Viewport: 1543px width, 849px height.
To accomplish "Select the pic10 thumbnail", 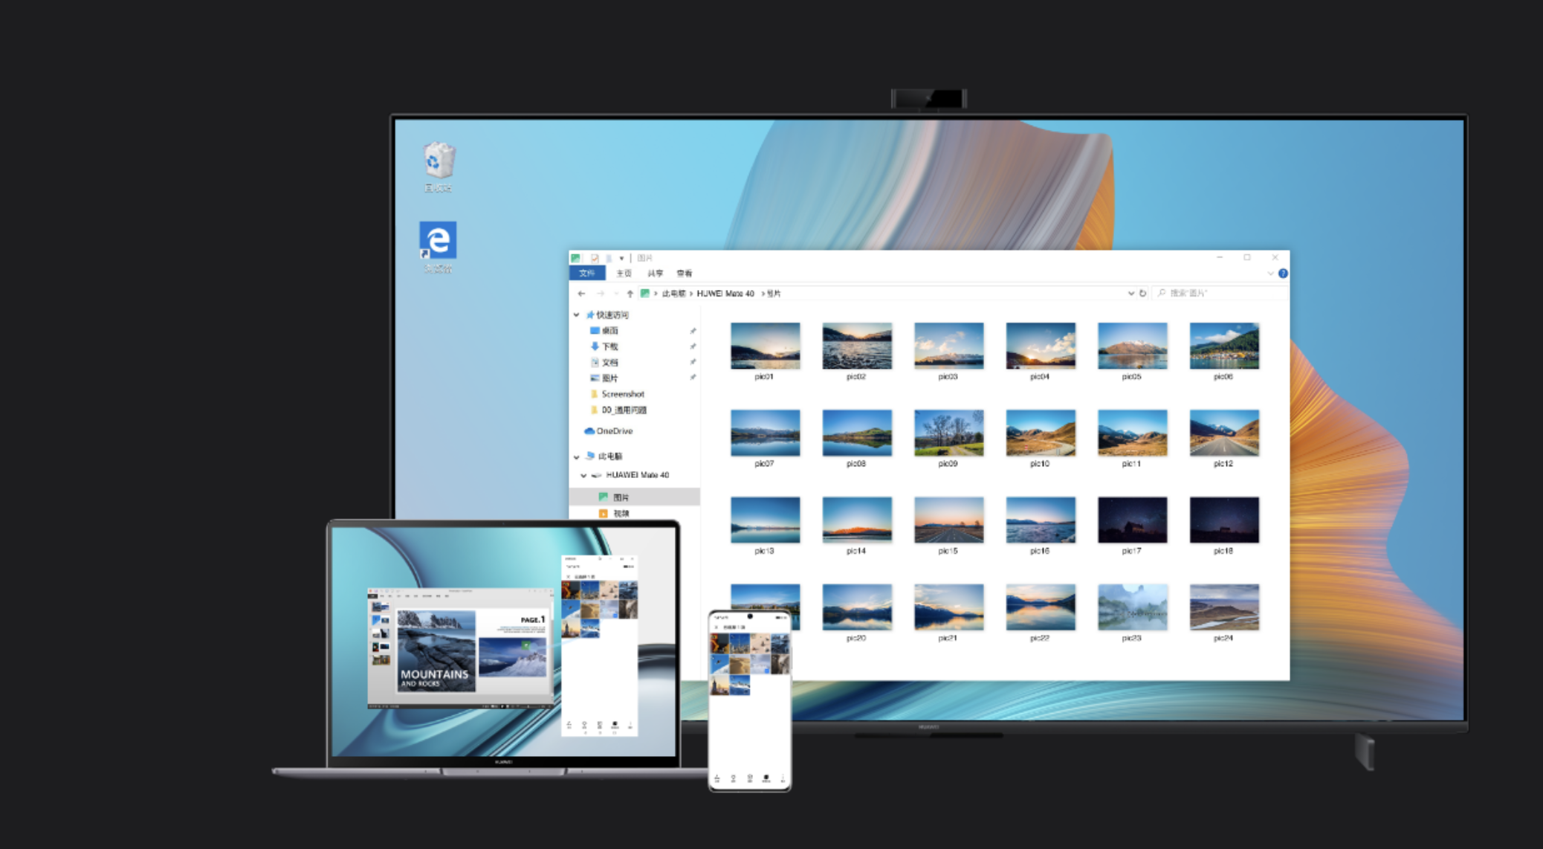I will point(1041,433).
